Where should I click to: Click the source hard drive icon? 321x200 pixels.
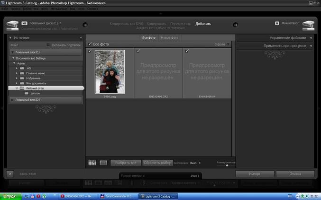point(13,25)
